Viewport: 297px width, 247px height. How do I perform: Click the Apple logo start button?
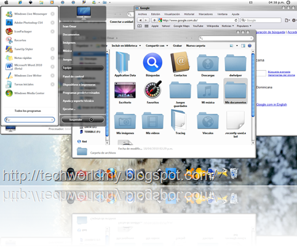(6, 2)
